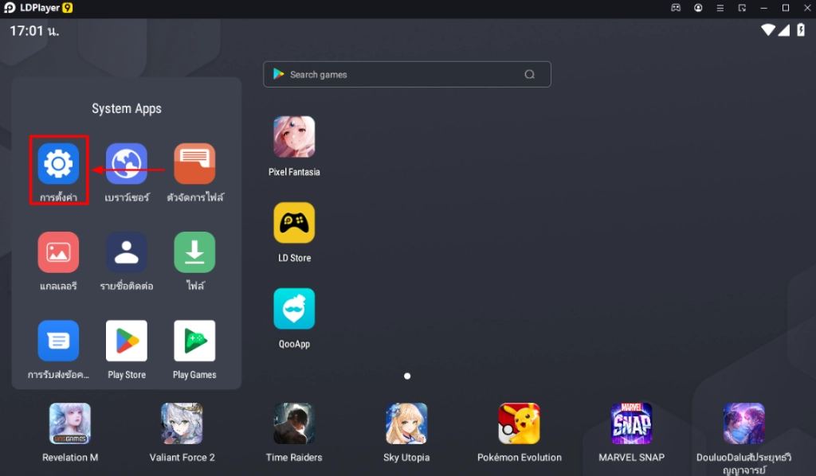Open the LDPlayer hamburger menu
The width and height of the screenshot is (816, 476).
[x=720, y=8]
